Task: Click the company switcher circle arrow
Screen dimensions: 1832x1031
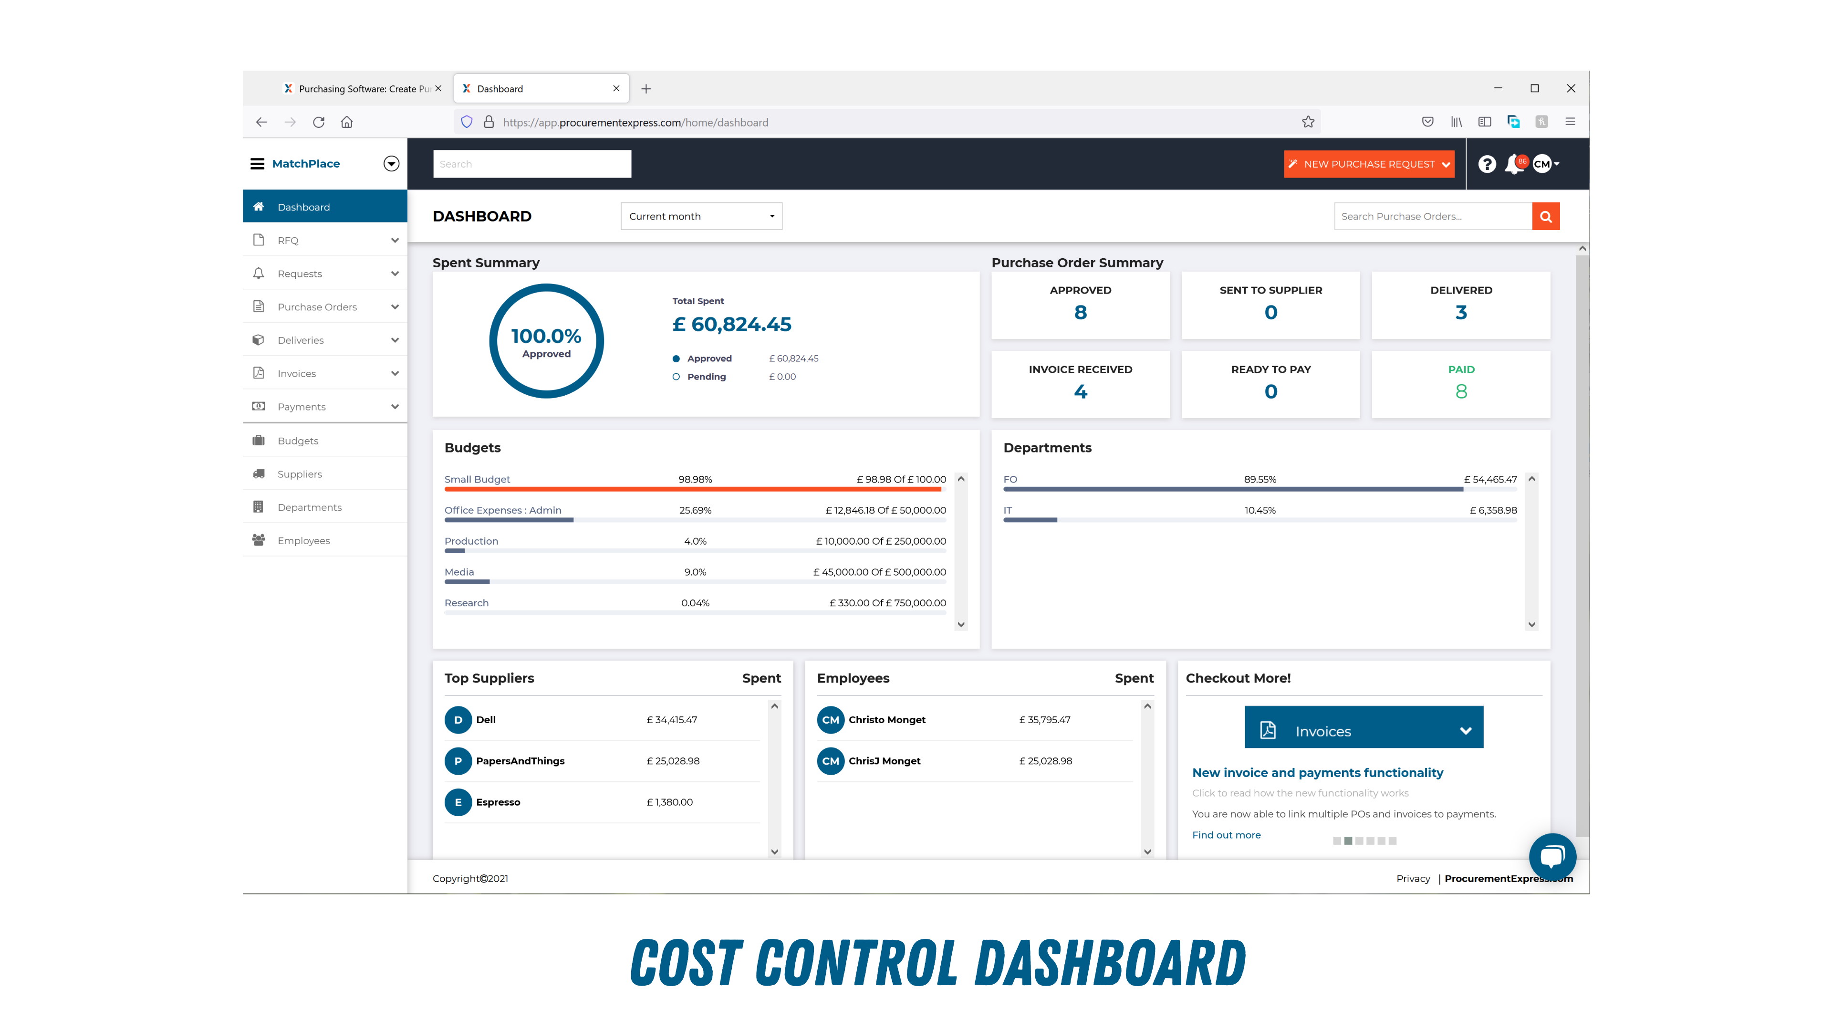Action: point(391,164)
